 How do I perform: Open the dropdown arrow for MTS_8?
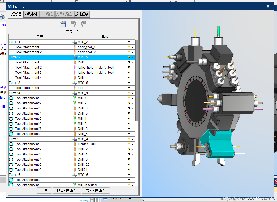tap(132, 83)
